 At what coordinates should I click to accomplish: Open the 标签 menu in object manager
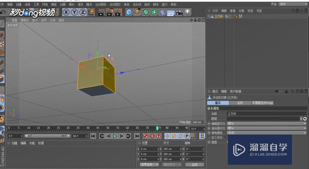[250, 11]
